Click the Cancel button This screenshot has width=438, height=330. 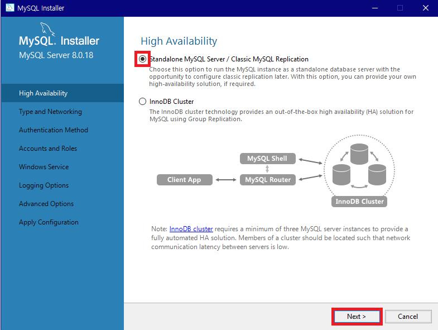[408, 317]
